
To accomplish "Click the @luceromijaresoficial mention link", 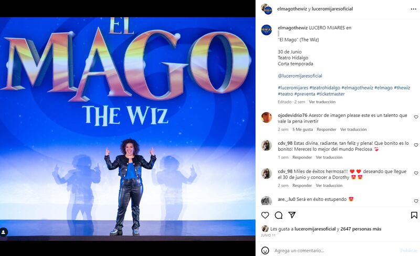I will pyautogui.click(x=300, y=76).
